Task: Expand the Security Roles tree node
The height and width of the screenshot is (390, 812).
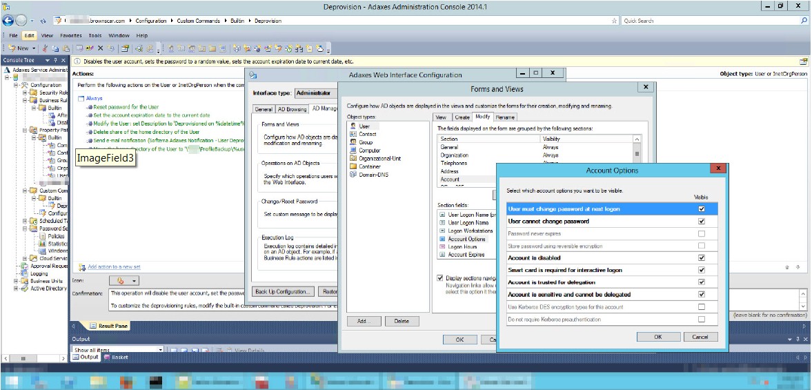Action: pyautogui.click(x=26, y=92)
